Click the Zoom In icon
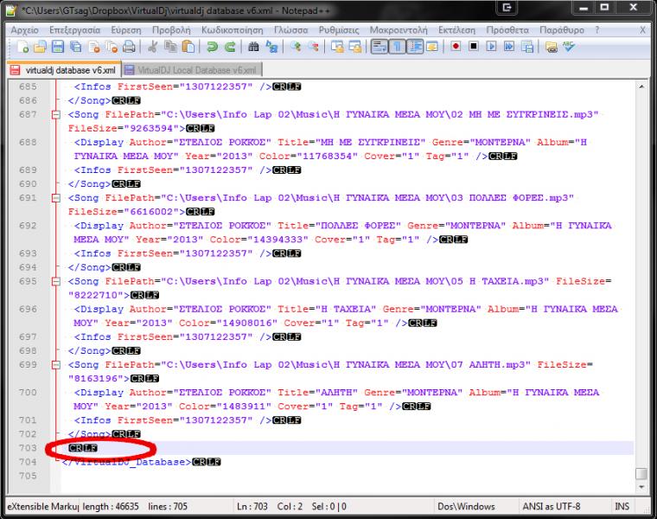 [296, 47]
